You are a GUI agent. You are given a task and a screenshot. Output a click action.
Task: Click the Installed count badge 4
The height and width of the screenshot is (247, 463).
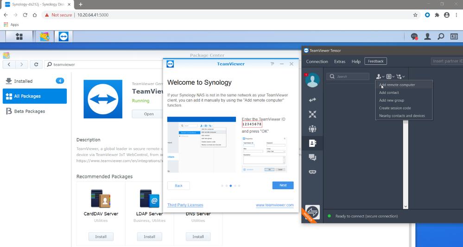tap(60, 81)
